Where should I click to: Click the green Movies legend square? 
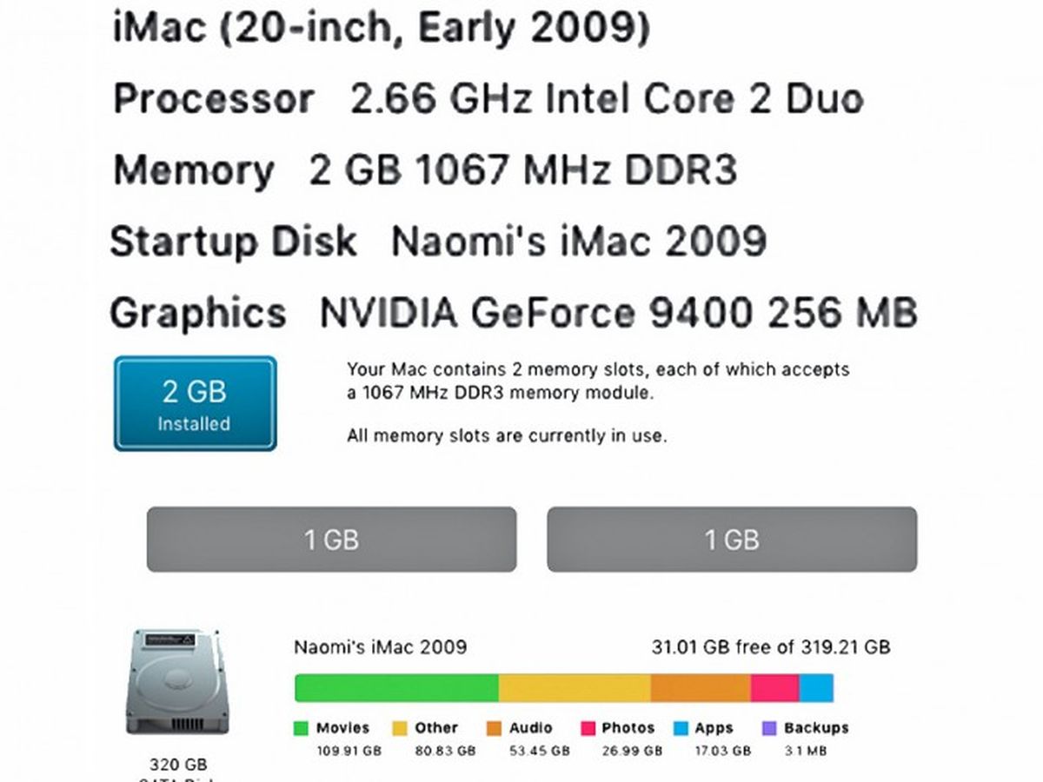pyautogui.click(x=302, y=728)
